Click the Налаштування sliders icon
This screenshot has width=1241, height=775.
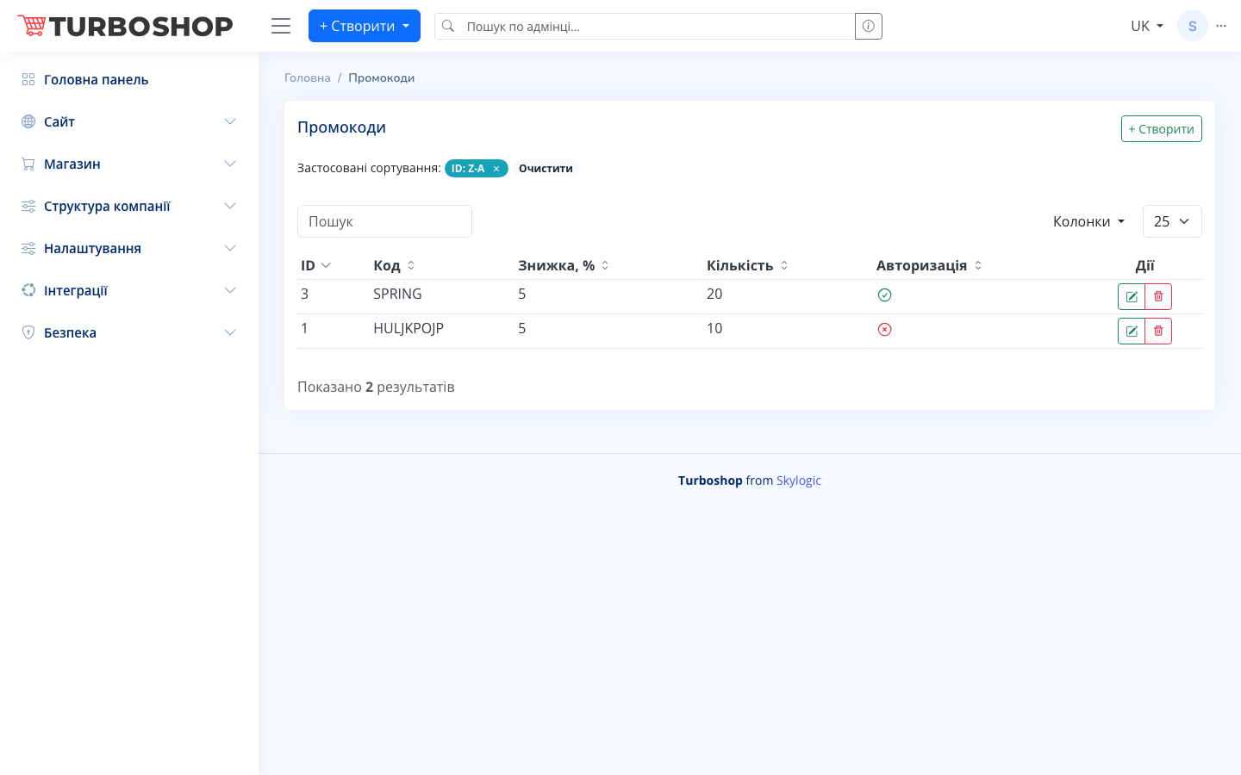pyautogui.click(x=28, y=248)
